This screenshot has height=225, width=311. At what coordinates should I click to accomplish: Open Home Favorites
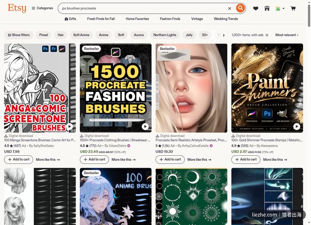pos(137,19)
